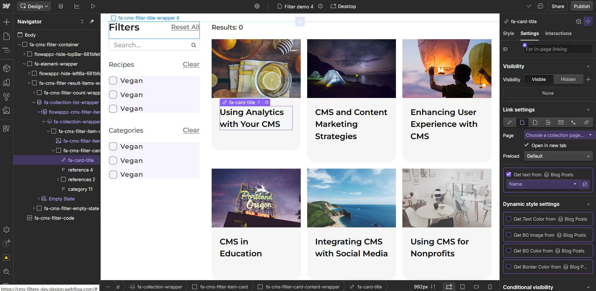Set visibility to Hidden

568,79
